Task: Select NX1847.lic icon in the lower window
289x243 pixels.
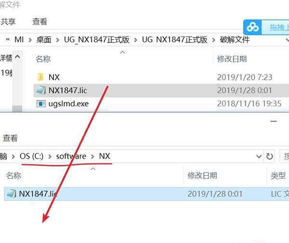Action: [x=11, y=194]
